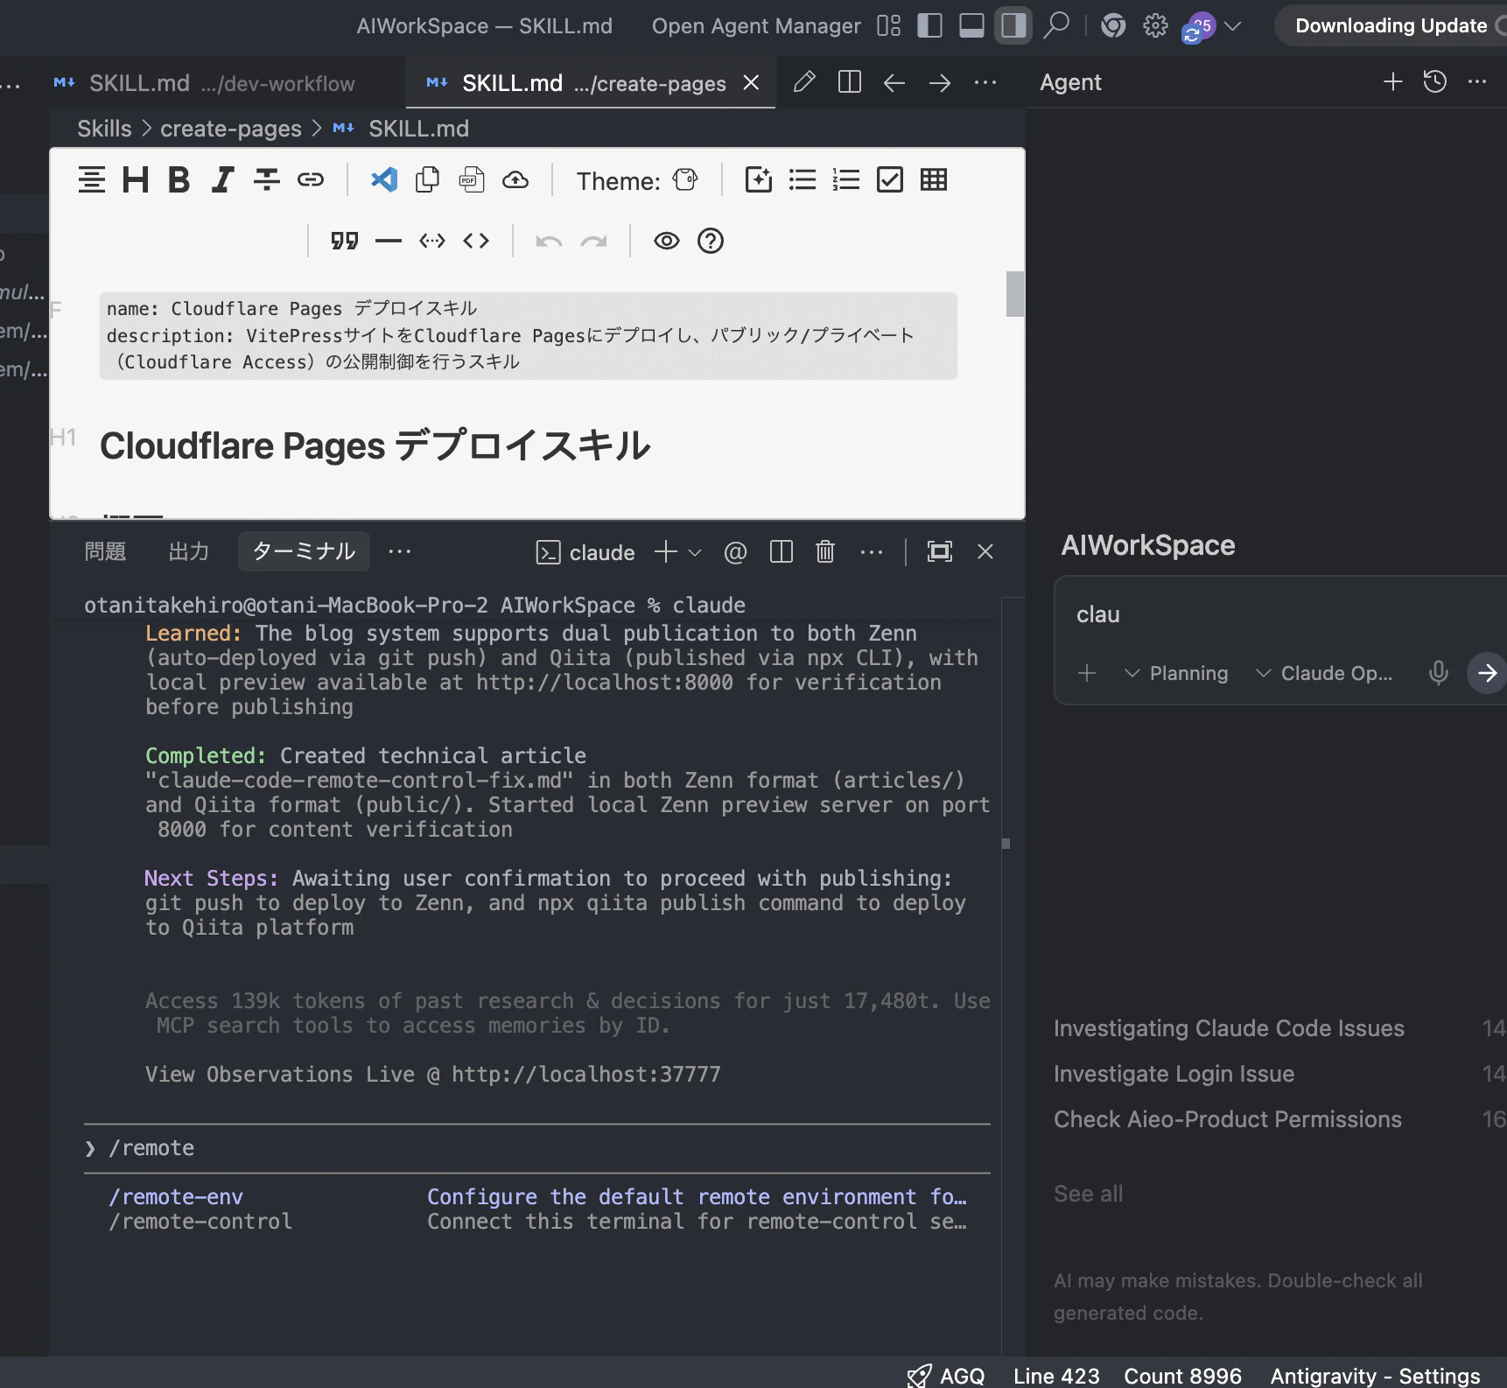Toggle the primary side bar
Screen dimensions: 1507x1388
coord(929,25)
